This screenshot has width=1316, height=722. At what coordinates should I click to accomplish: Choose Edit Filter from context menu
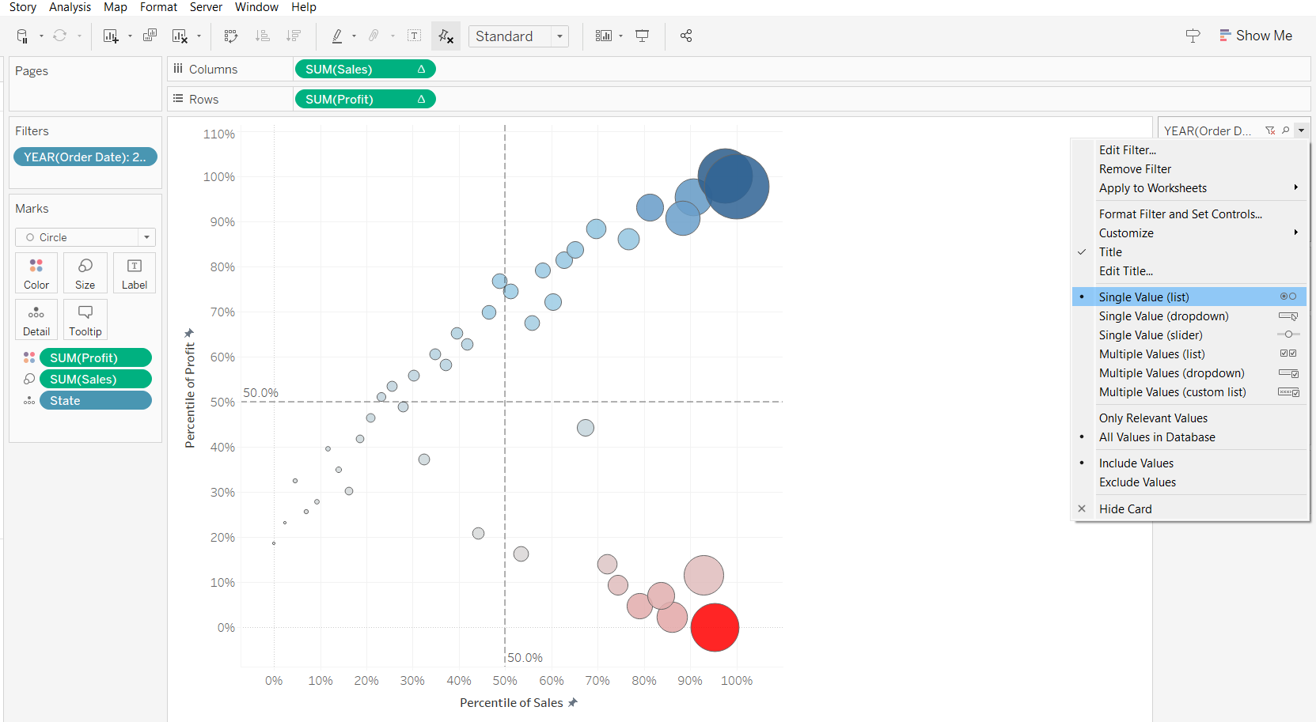1127,150
